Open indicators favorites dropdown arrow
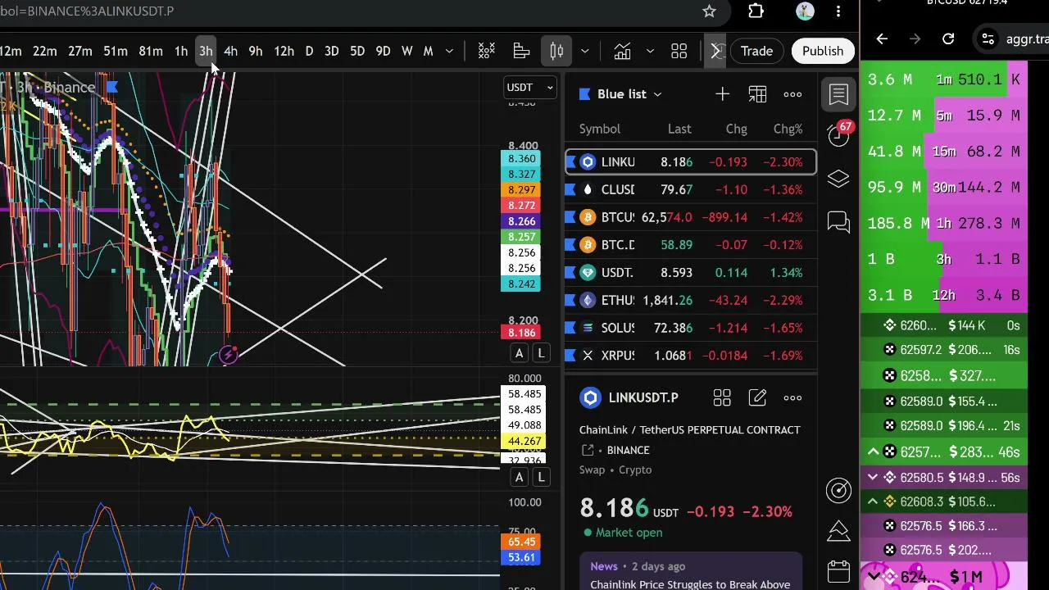This screenshot has height=590, width=1049. (x=650, y=52)
